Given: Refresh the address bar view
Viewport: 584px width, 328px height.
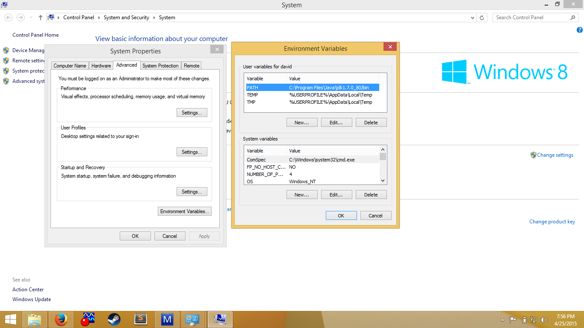Looking at the screenshot, I should click(482, 18).
